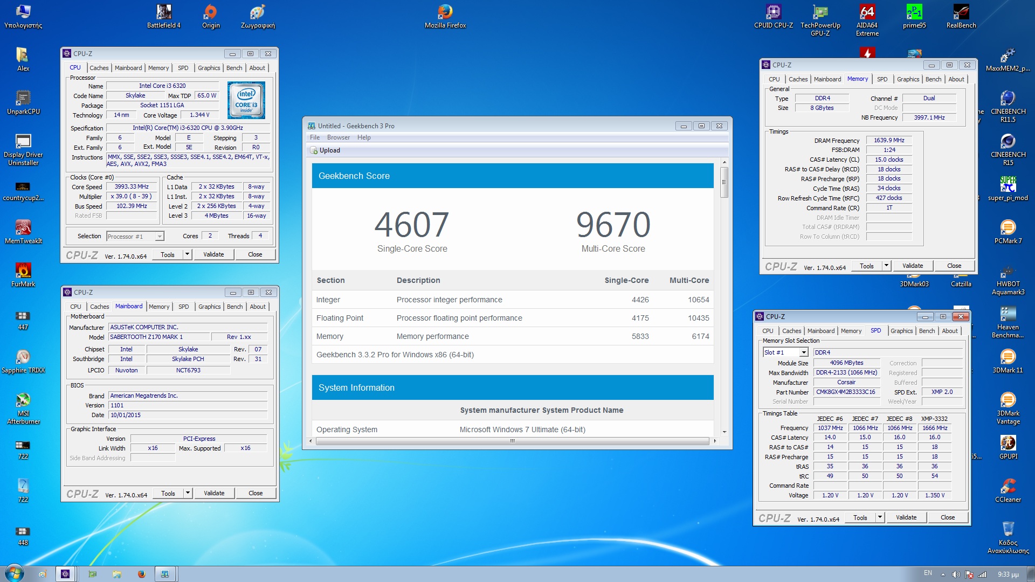The image size is (1035, 582).
Task: Click Close button in Mainboard CPU-Z window
Action: pyautogui.click(x=256, y=493)
